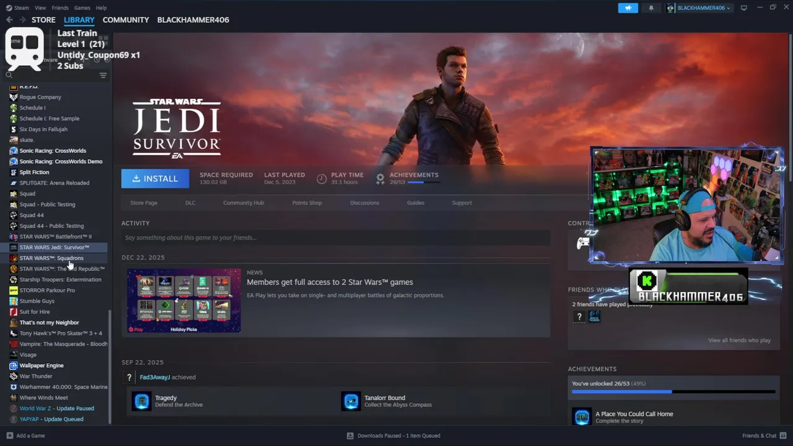
Task: Open the Support link
Action: pyautogui.click(x=462, y=203)
